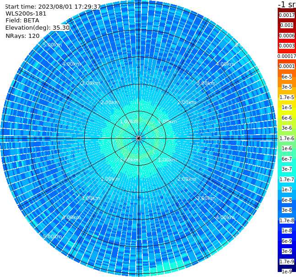Click the 0.0017 colorbar label
Viewport: 296px width, 277px height.
click(287, 15)
